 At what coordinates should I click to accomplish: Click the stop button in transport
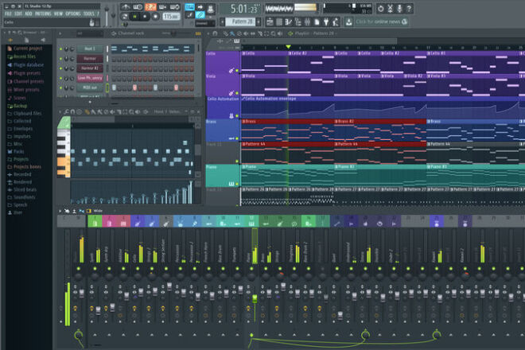[145, 16]
